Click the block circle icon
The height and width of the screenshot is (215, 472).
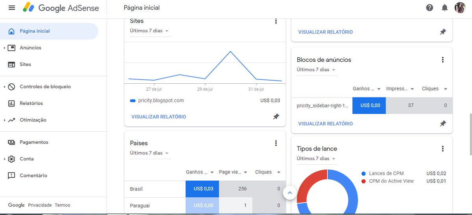(x=12, y=86)
